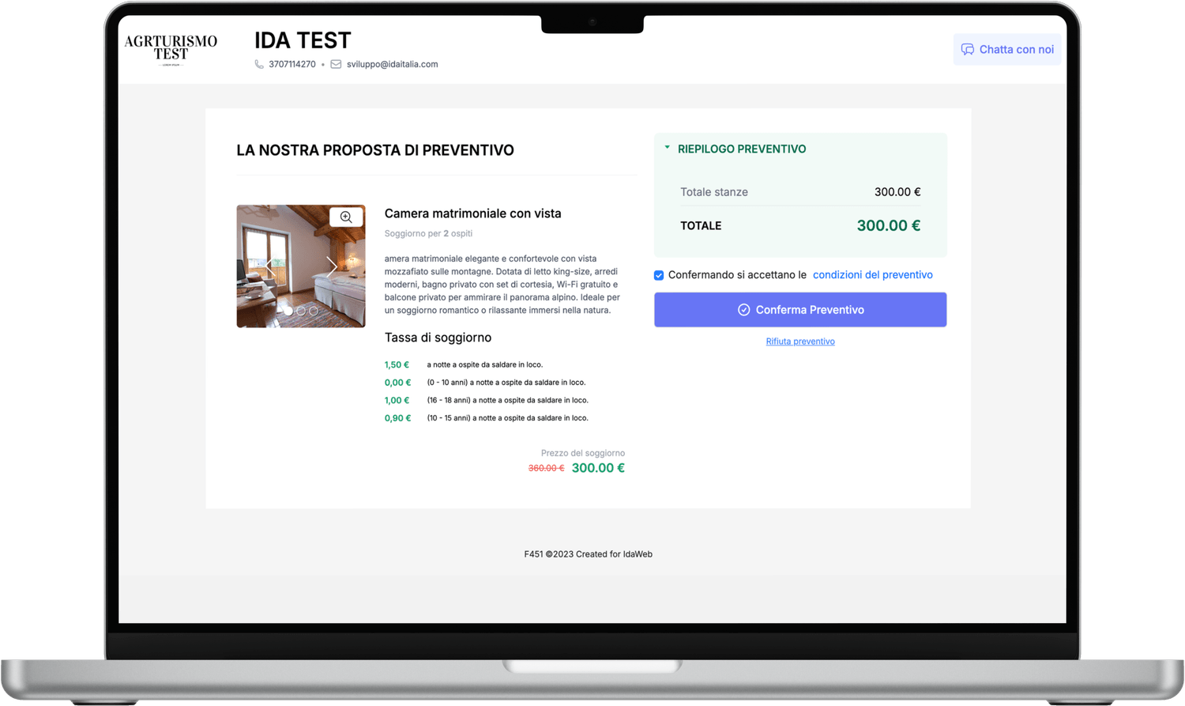
Task: Click the Riepilogo Preventivo section title
Action: [x=742, y=149]
